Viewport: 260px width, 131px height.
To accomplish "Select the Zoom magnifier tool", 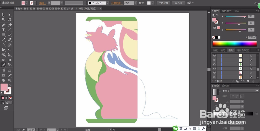I will point(10,81).
